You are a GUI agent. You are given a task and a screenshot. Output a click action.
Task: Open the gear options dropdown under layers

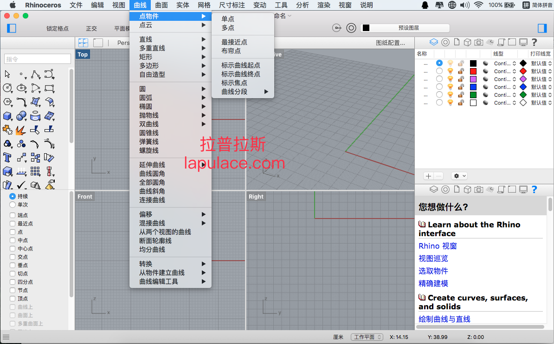pyautogui.click(x=460, y=176)
